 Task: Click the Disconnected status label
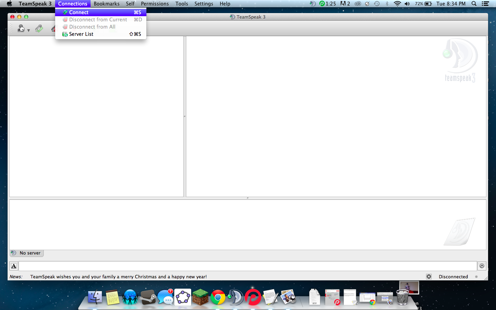(x=453, y=277)
